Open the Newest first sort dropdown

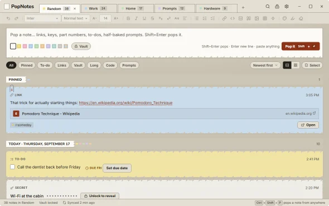tap(265, 65)
